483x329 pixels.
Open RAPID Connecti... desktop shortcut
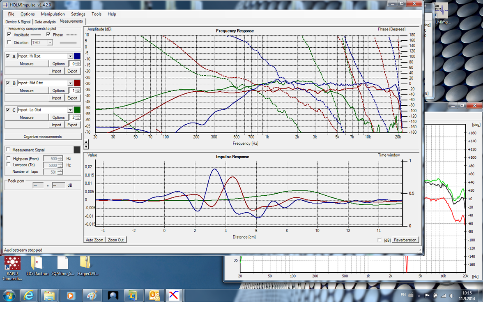(12, 268)
